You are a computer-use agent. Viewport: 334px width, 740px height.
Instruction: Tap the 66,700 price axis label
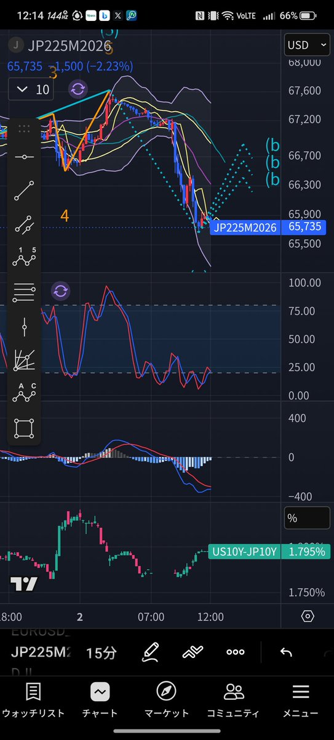(304, 155)
